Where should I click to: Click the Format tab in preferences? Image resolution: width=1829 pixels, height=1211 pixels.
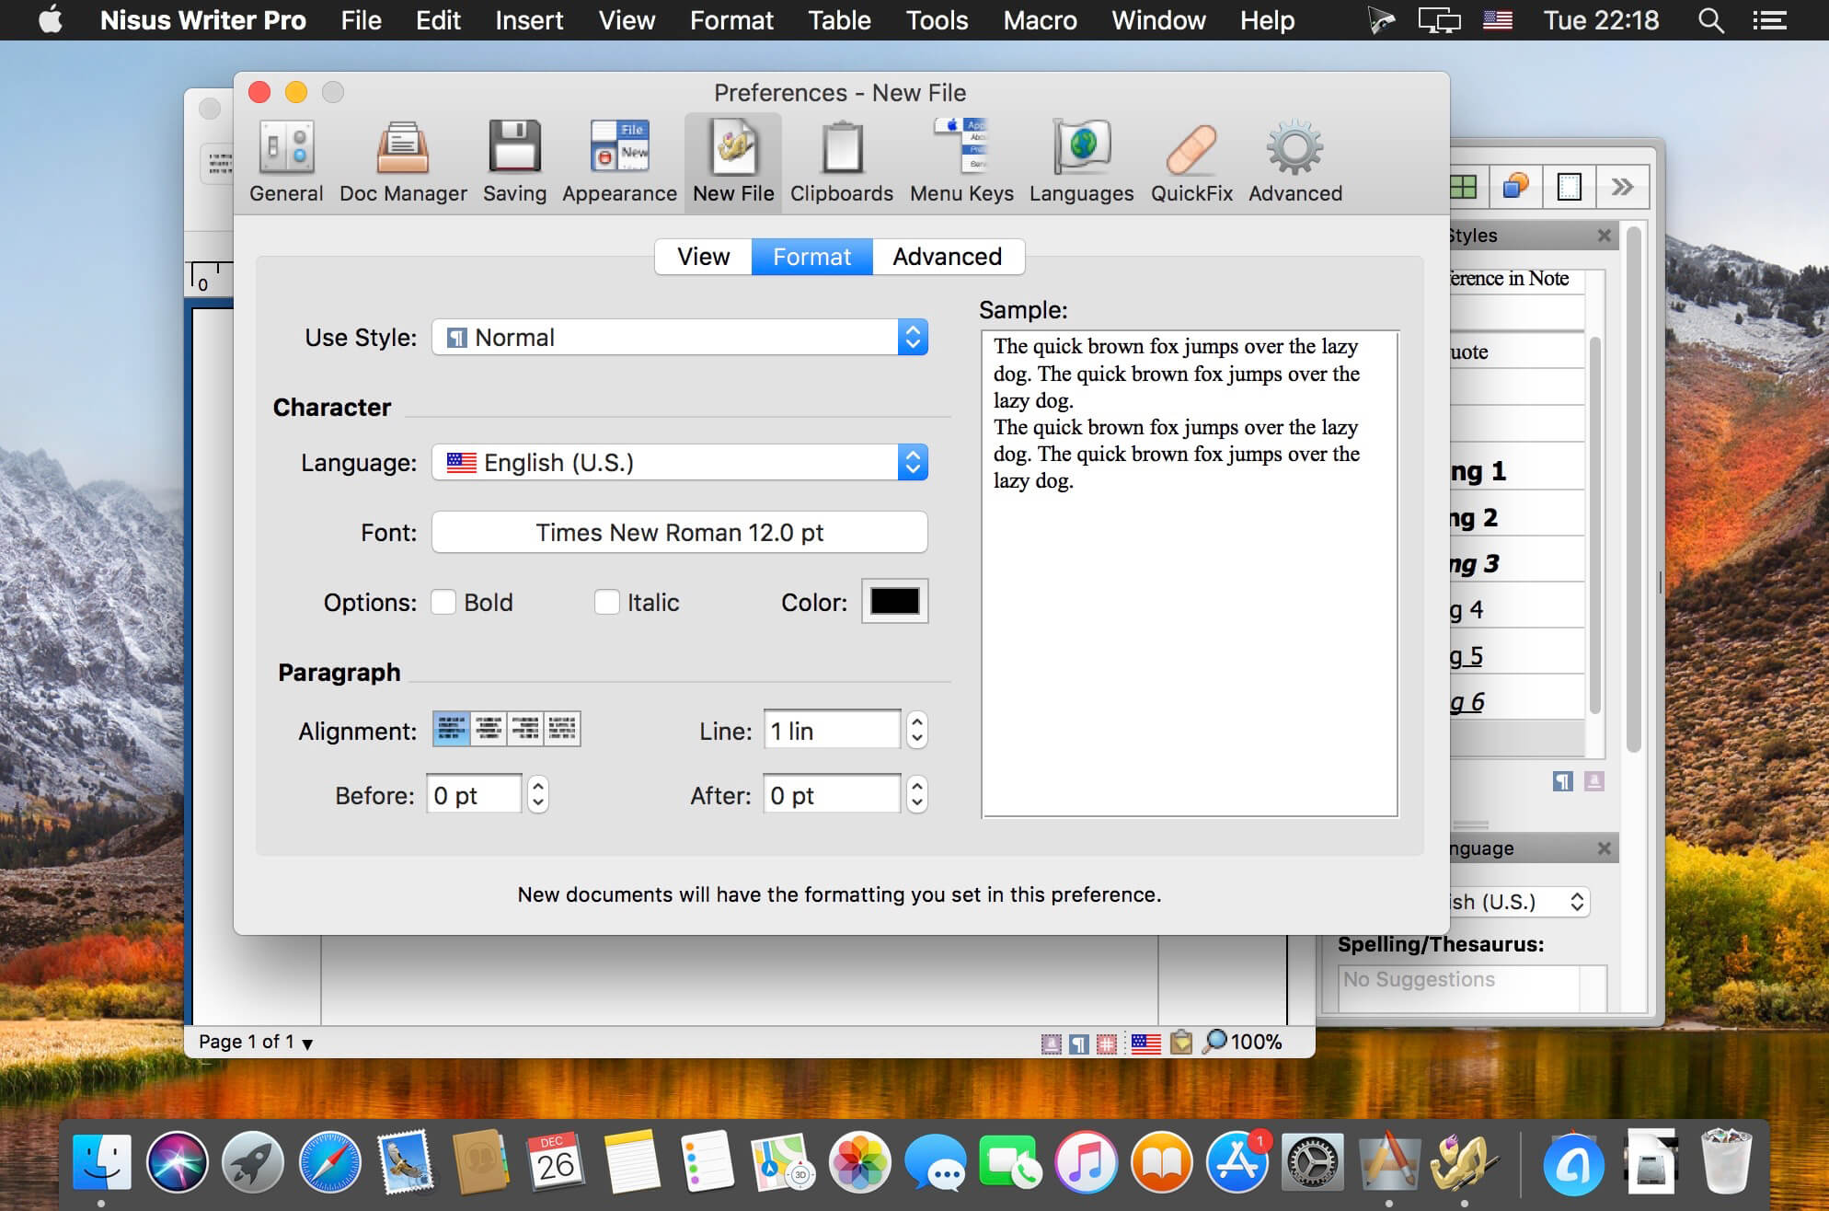pos(811,256)
